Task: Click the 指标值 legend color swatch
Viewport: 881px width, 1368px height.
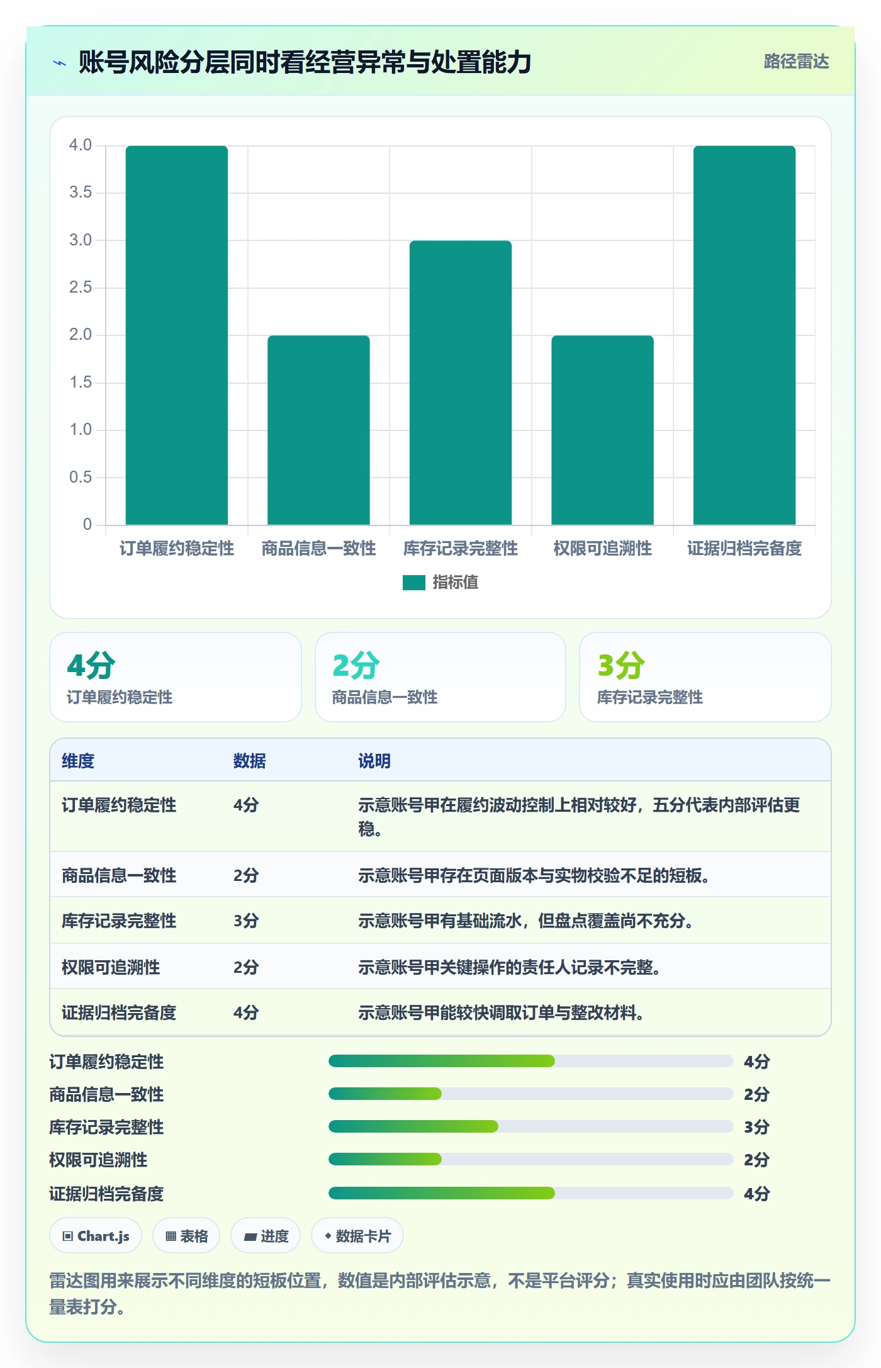Action: pyautogui.click(x=414, y=583)
